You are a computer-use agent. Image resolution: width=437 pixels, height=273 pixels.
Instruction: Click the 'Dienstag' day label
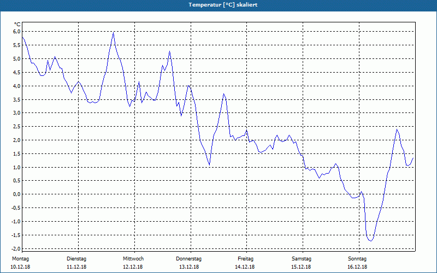pos(76,259)
